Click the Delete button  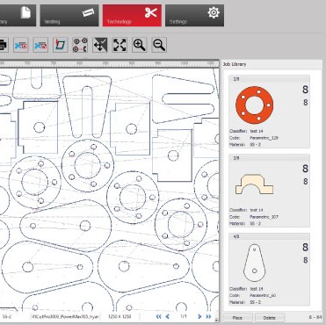pyautogui.click(x=270, y=318)
